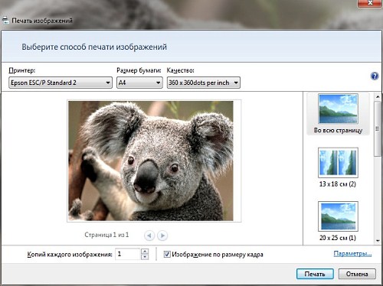Open the Параметры... link

[352, 254]
